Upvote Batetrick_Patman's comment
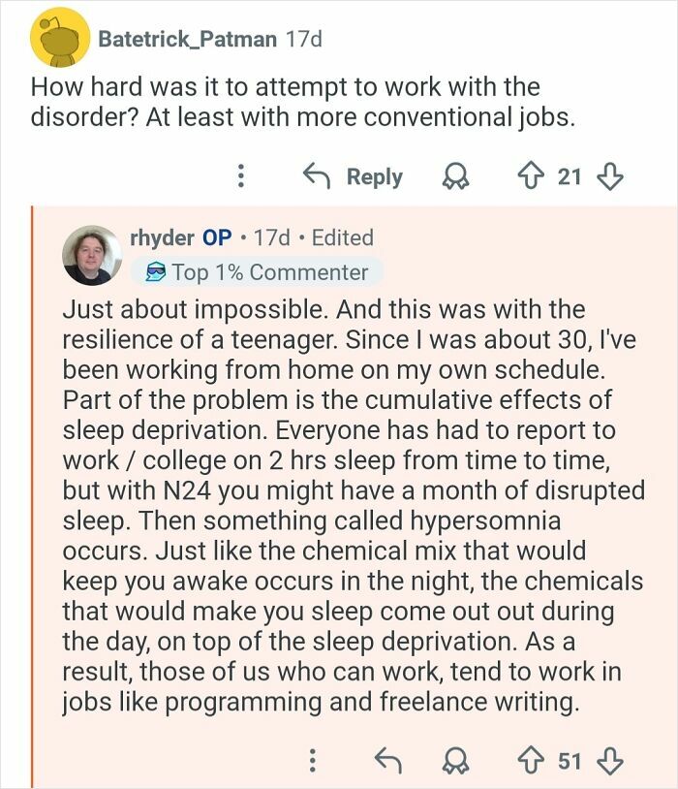Screen dimensions: 678x789 534,177
